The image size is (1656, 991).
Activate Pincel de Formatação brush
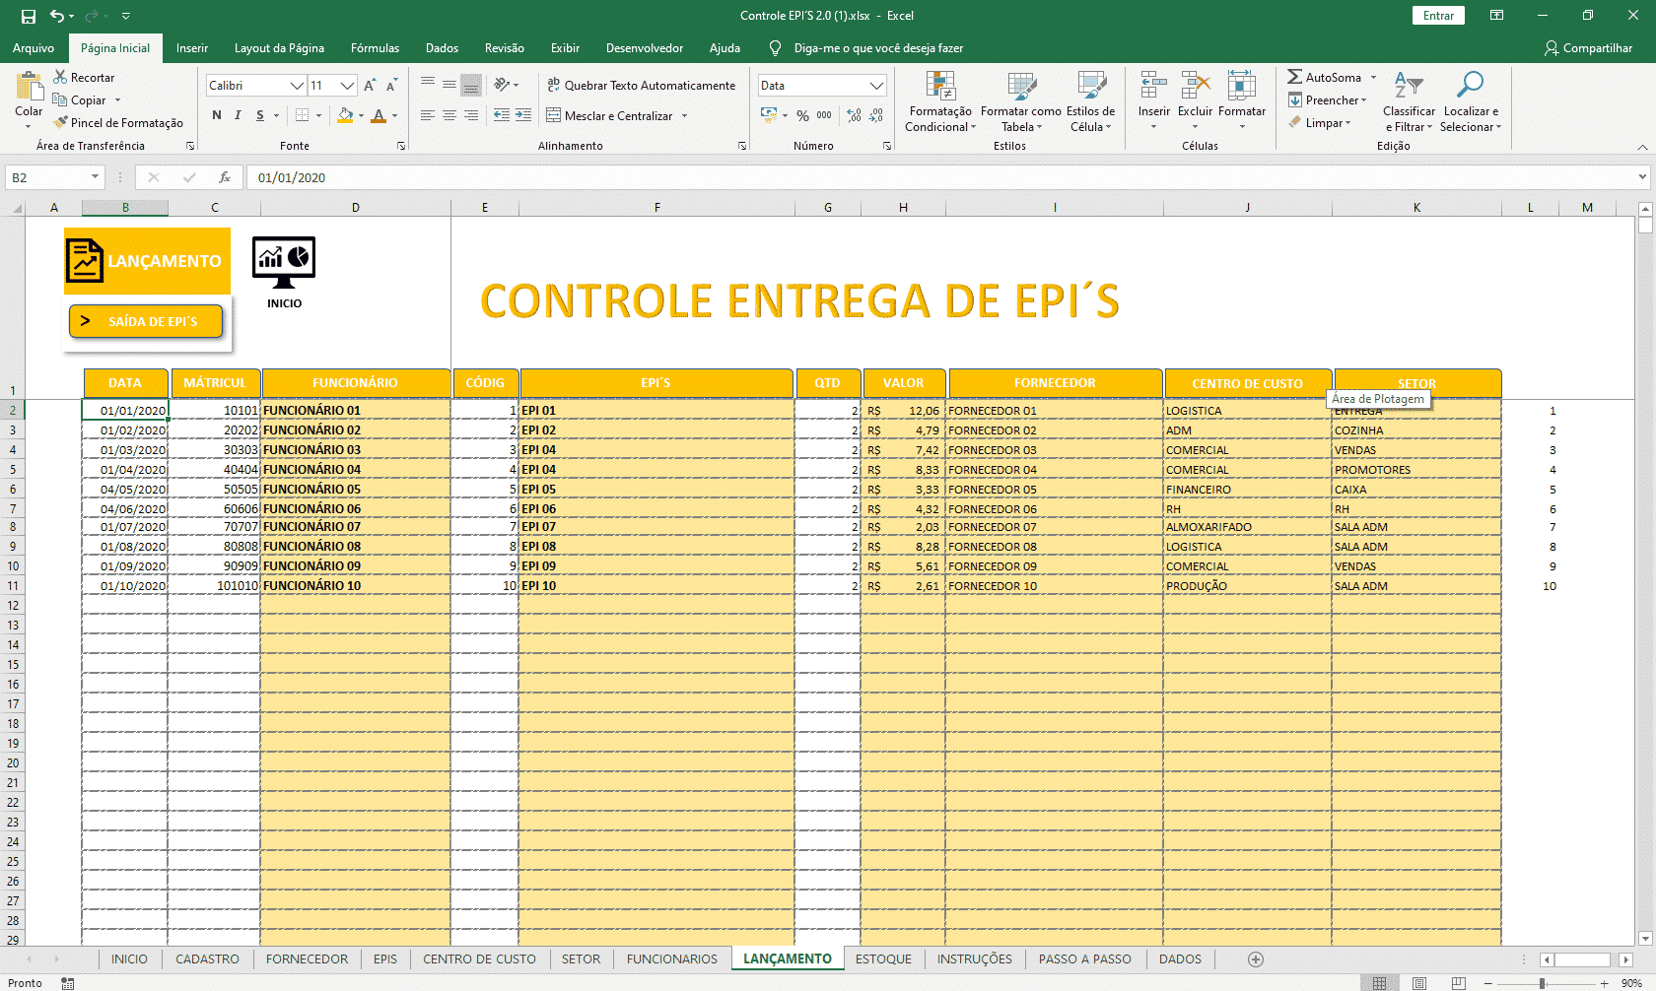(60, 122)
